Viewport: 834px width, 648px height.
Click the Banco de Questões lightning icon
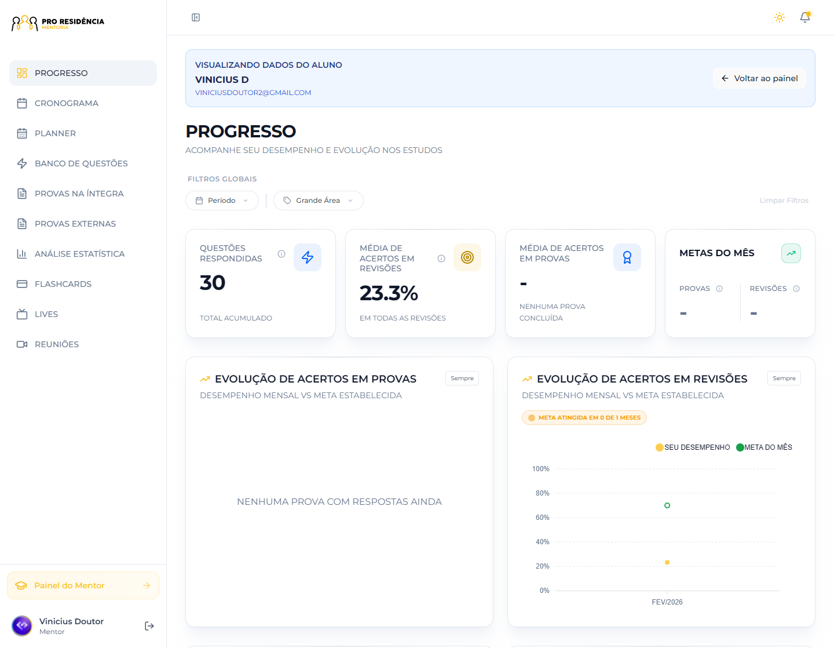point(22,163)
